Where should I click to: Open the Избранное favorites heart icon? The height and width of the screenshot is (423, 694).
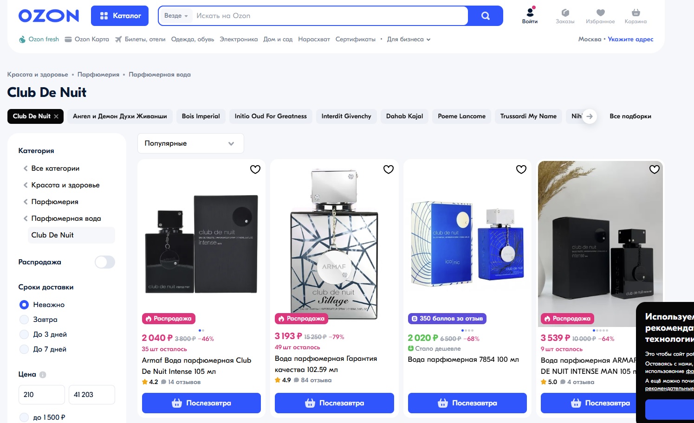pyautogui.click(x=600, y=13)
